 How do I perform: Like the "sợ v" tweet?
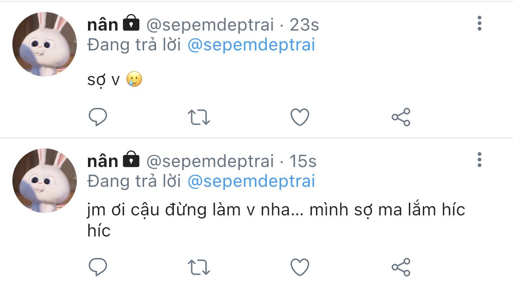click(x=300, y=117)
